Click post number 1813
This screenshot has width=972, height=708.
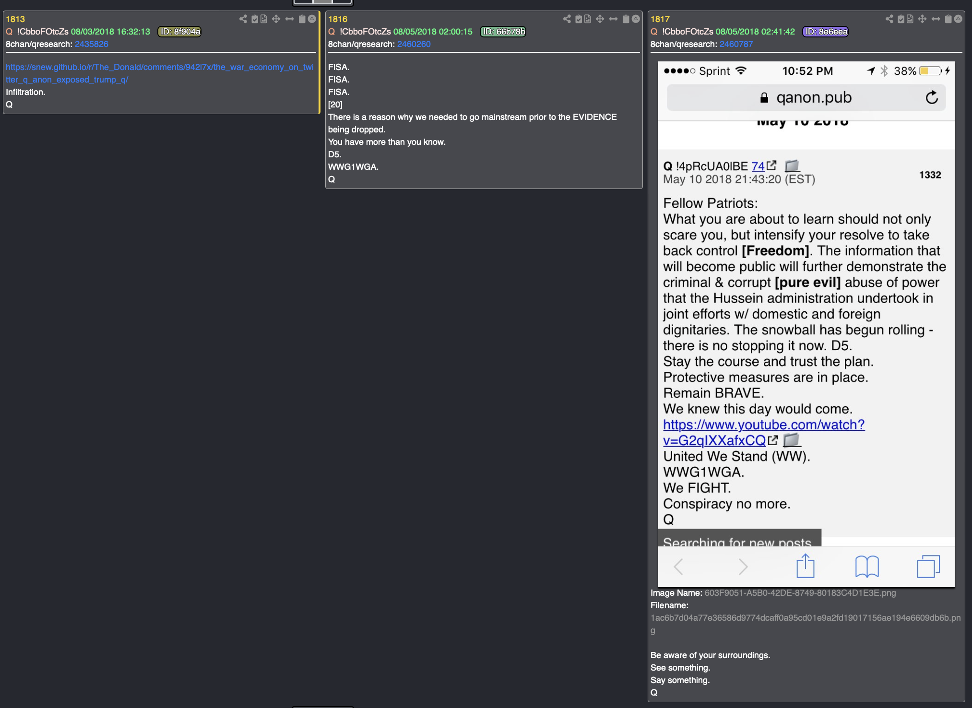(x=15, y=19)
